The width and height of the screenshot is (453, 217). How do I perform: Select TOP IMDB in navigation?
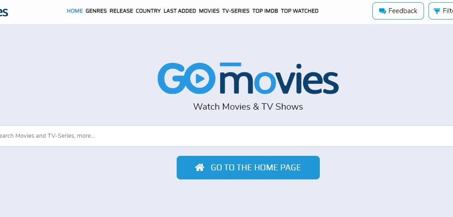[x=265, y=11]
